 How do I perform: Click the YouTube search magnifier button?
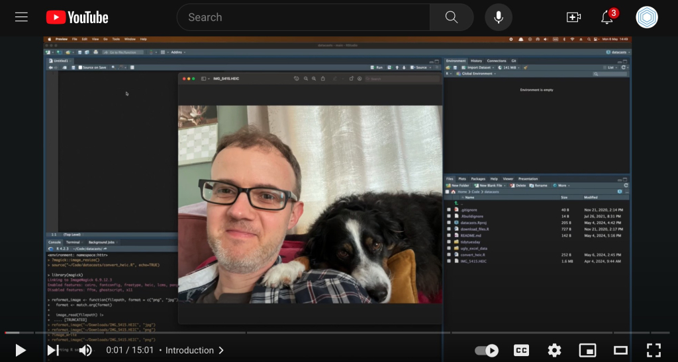(452, 17)
